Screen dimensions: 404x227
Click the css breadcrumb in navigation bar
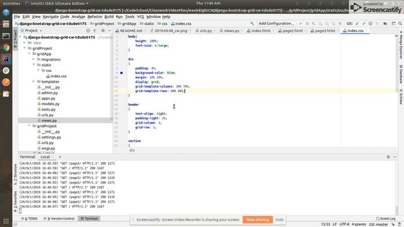coord(162,23)
